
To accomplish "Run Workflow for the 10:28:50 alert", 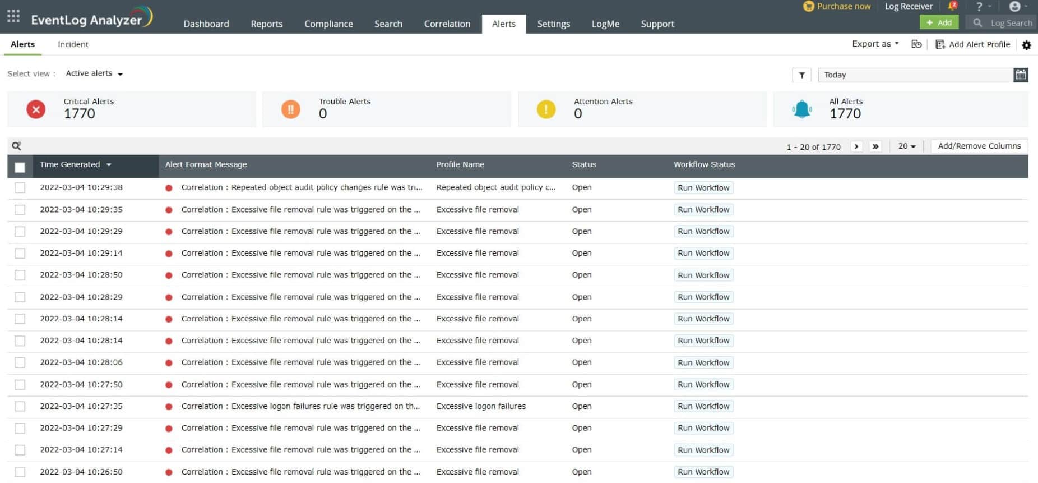I will (x=703, y=275).
